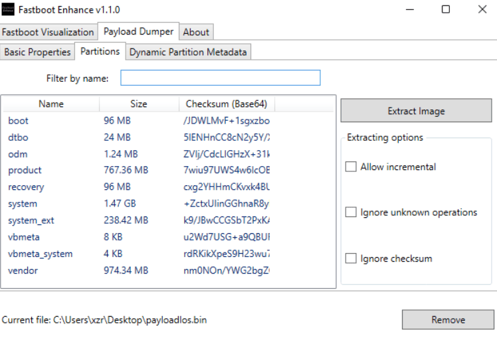Click the Current file path text
This screenshot has width=497, height=346.
pos(104,319)
